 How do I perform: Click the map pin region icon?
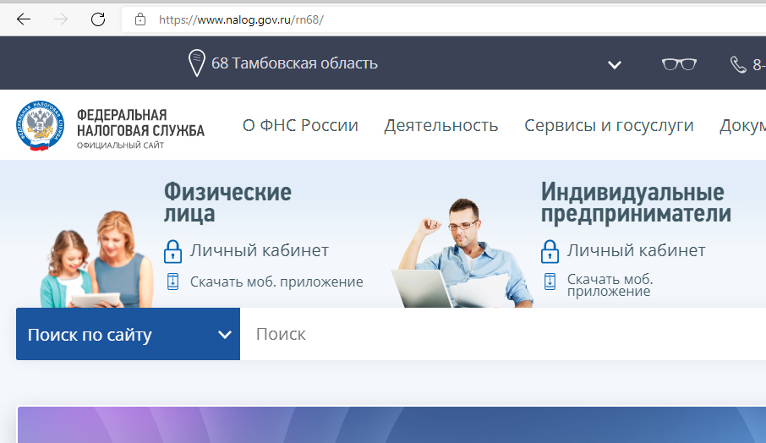(x=196, y=63)
